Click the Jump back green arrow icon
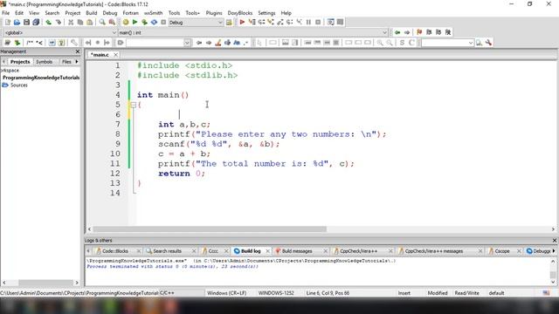Viewport: 559px width, 314px height. pyautogui.click(x=397, y=32)
